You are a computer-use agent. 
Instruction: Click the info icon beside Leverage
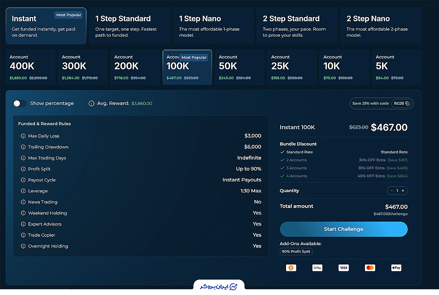[x=23, y=191]
